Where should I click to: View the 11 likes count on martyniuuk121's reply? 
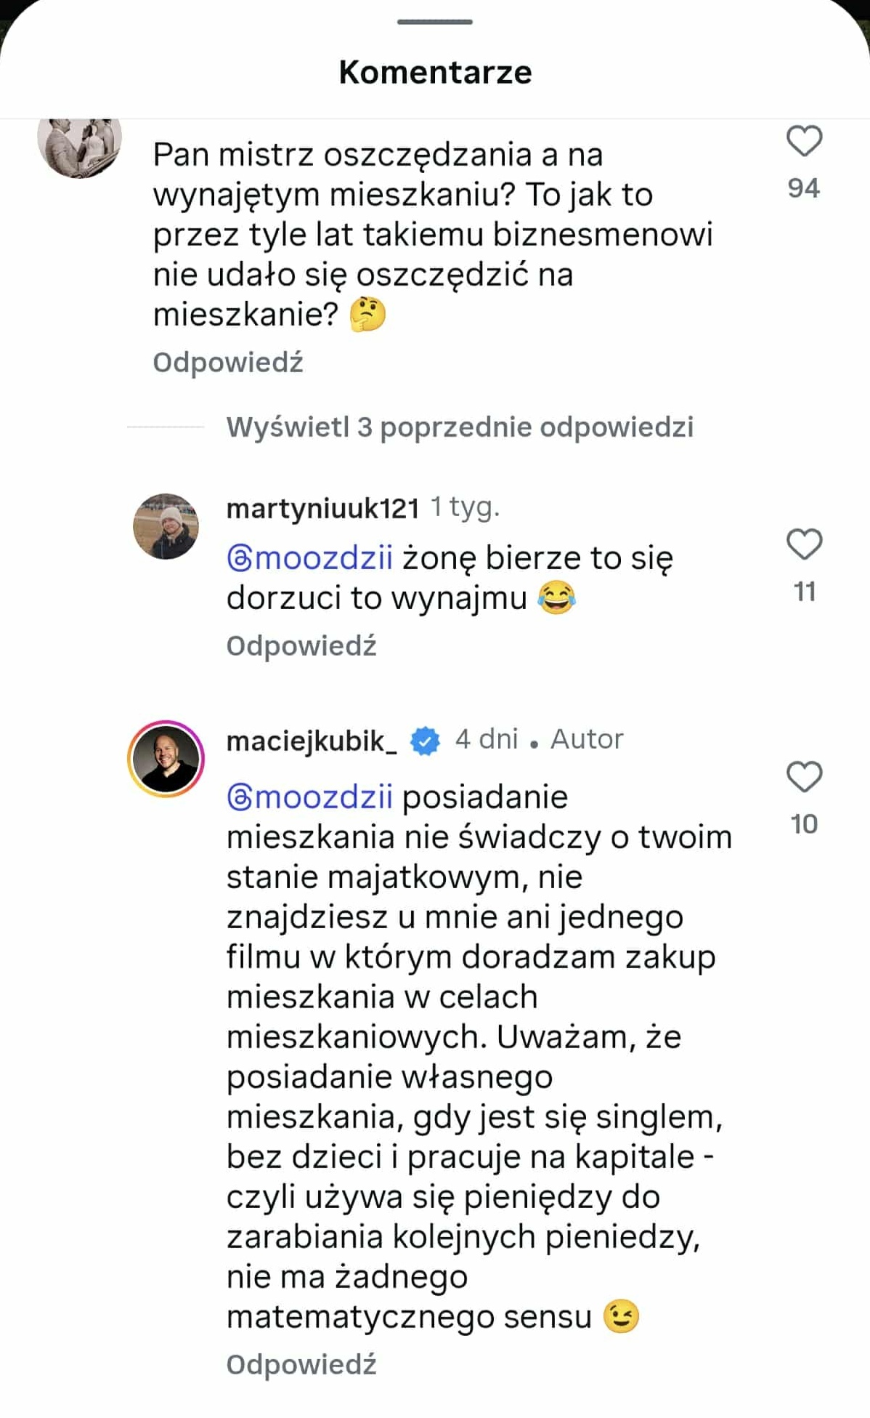(x=804, y=592)
